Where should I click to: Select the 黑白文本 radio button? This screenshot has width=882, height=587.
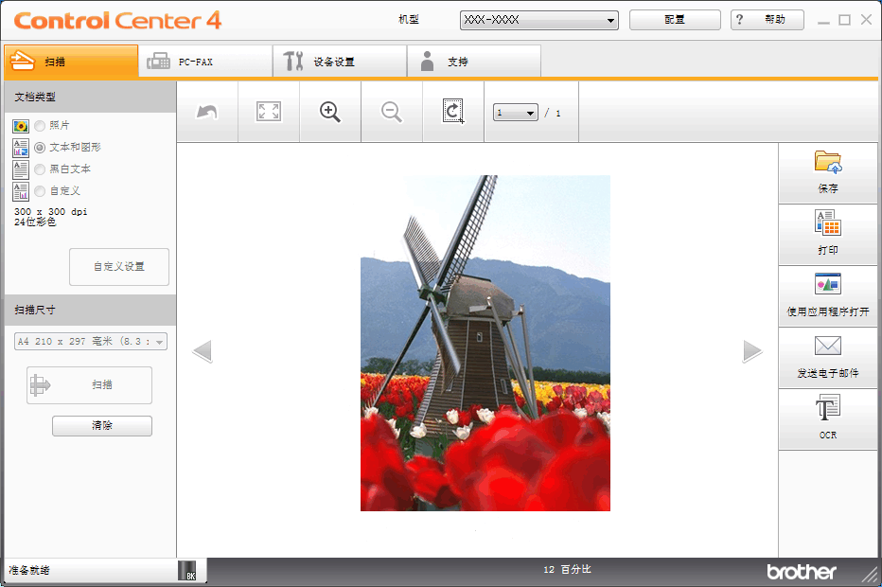40,169
